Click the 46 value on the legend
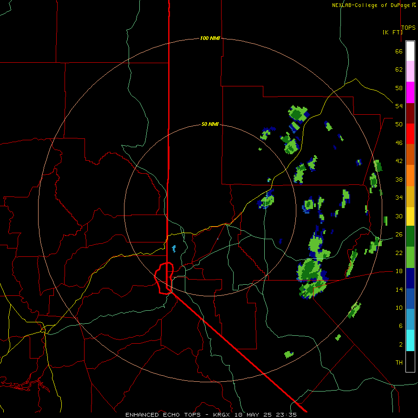 point(399,143)
